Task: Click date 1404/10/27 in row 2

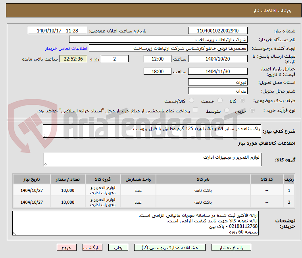Action: [x=32, y=202]
